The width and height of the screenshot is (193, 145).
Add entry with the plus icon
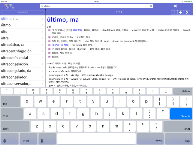(x=181, y=12)
